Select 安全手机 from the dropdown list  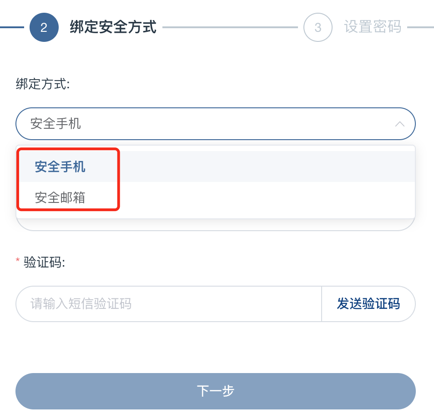pyautogui.click(x=60, y=167)
